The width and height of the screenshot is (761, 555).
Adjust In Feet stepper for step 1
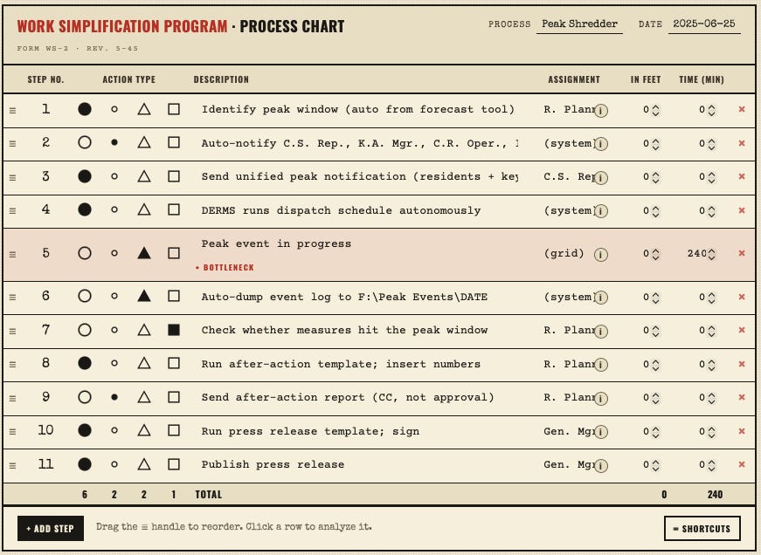[x=655, y=110]
